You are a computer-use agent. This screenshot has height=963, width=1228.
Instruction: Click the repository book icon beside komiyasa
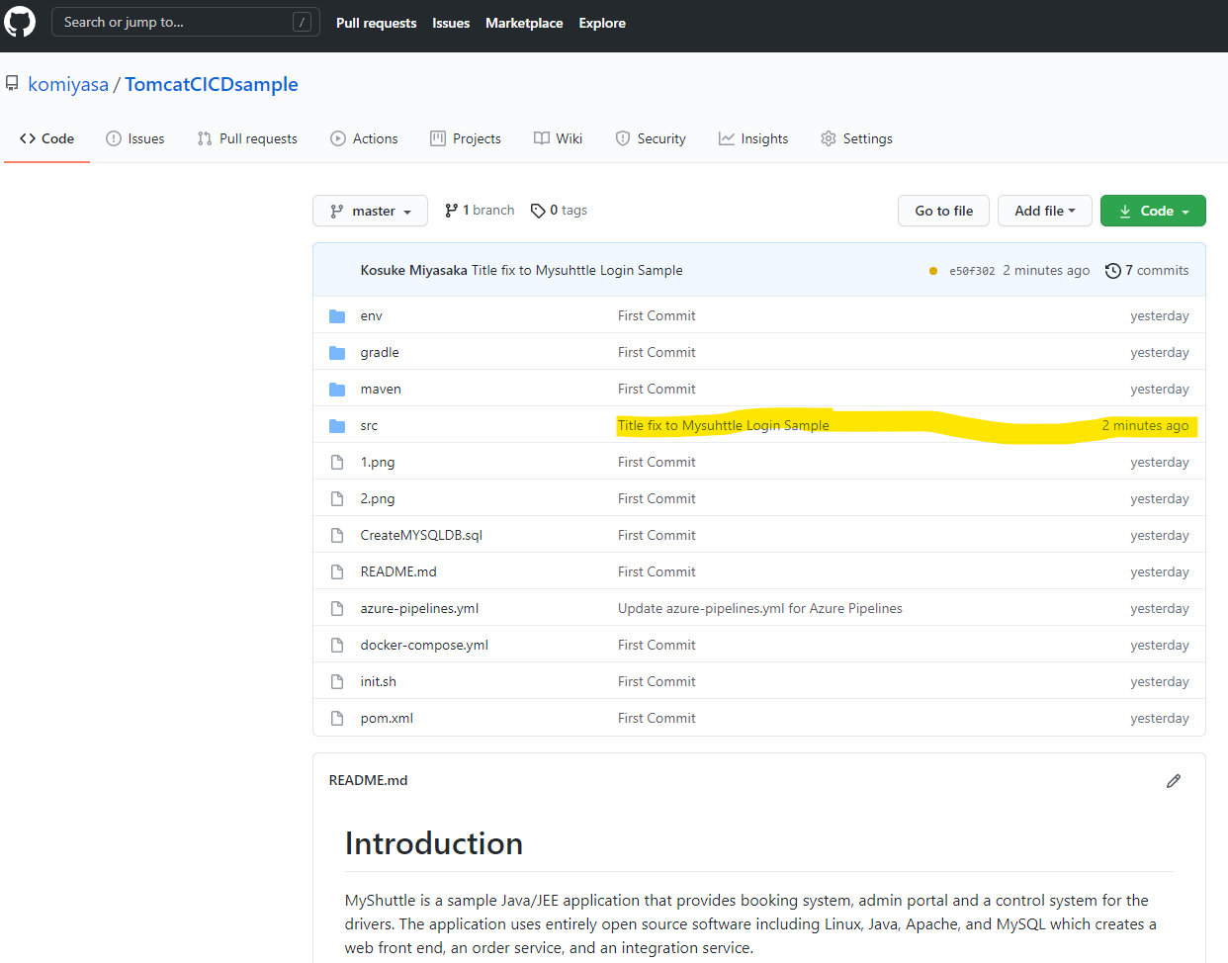click(x=13, y=83)
